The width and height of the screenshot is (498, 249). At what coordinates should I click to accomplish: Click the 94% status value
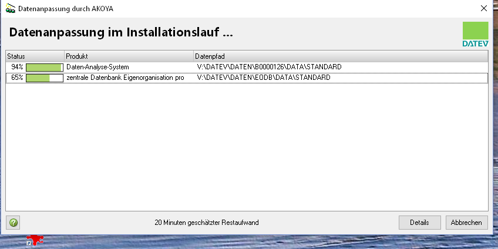[x=17, y=67]
